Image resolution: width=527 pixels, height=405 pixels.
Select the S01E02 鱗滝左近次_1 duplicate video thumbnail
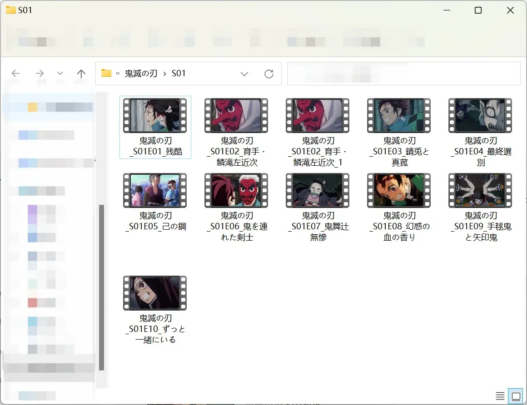[x=318, y=115]
